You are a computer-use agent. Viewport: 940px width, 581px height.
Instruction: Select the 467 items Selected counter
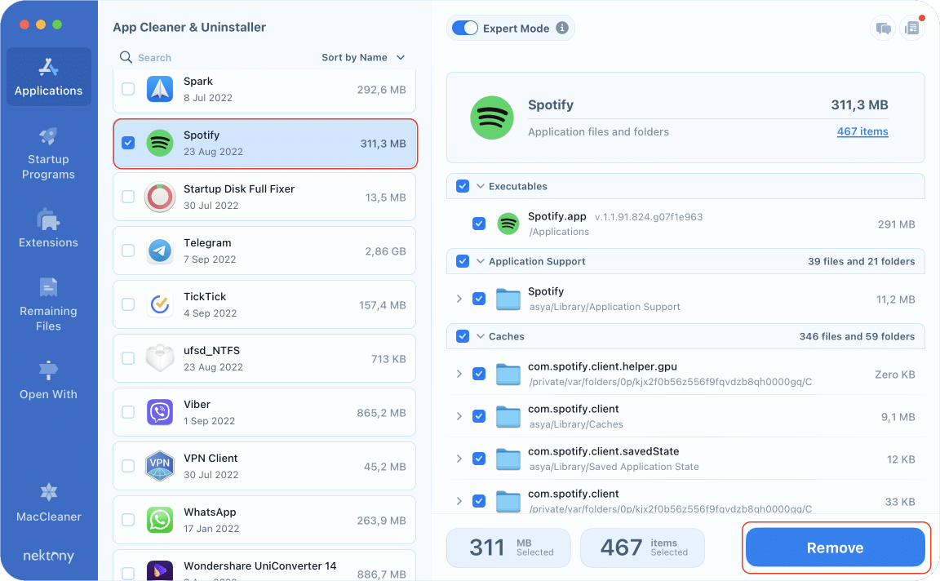643,548
